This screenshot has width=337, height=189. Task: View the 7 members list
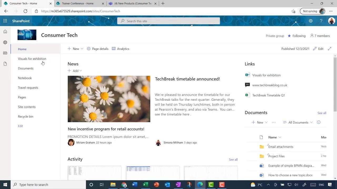[x=320, y=36]
